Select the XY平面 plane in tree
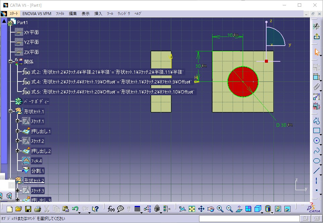Screen dimensions: 323x223 [31, 33]
